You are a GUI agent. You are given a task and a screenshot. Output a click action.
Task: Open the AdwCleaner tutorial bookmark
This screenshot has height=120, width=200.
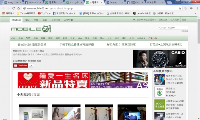tap(92, 13)
